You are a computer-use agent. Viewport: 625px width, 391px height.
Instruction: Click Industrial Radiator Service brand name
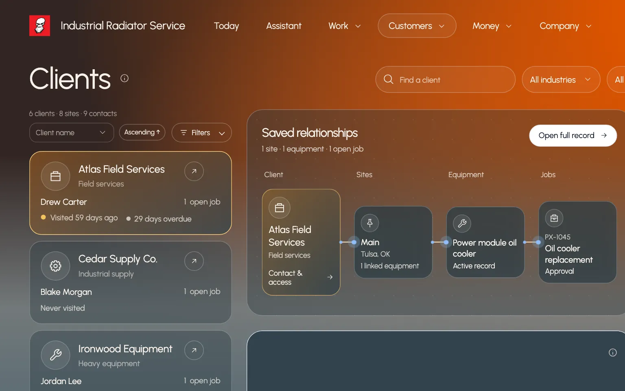(x=123, y=26)
